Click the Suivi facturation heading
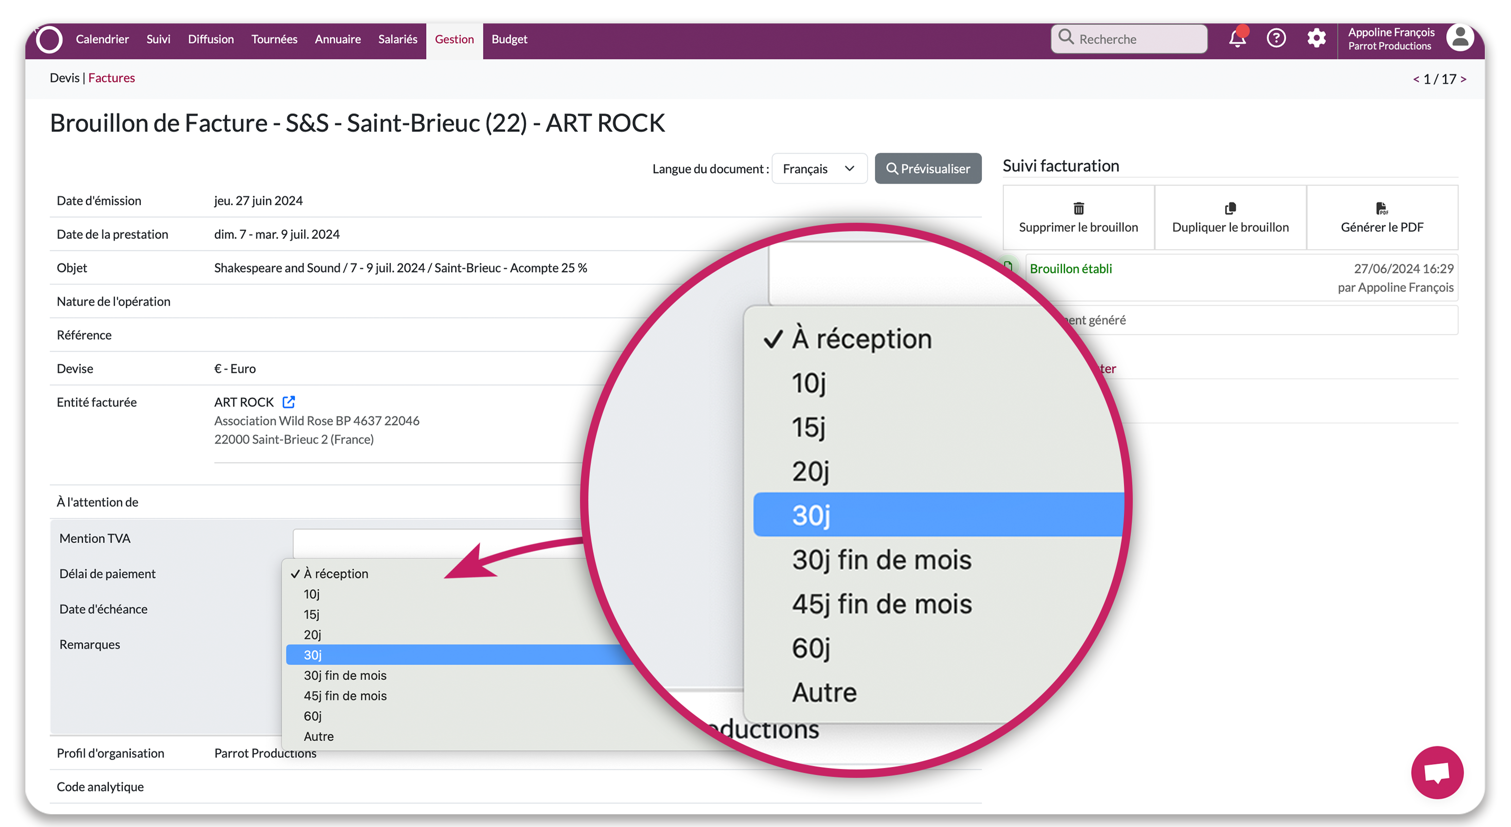Viewport: 1511px width, 827px height. (1061, 166)
